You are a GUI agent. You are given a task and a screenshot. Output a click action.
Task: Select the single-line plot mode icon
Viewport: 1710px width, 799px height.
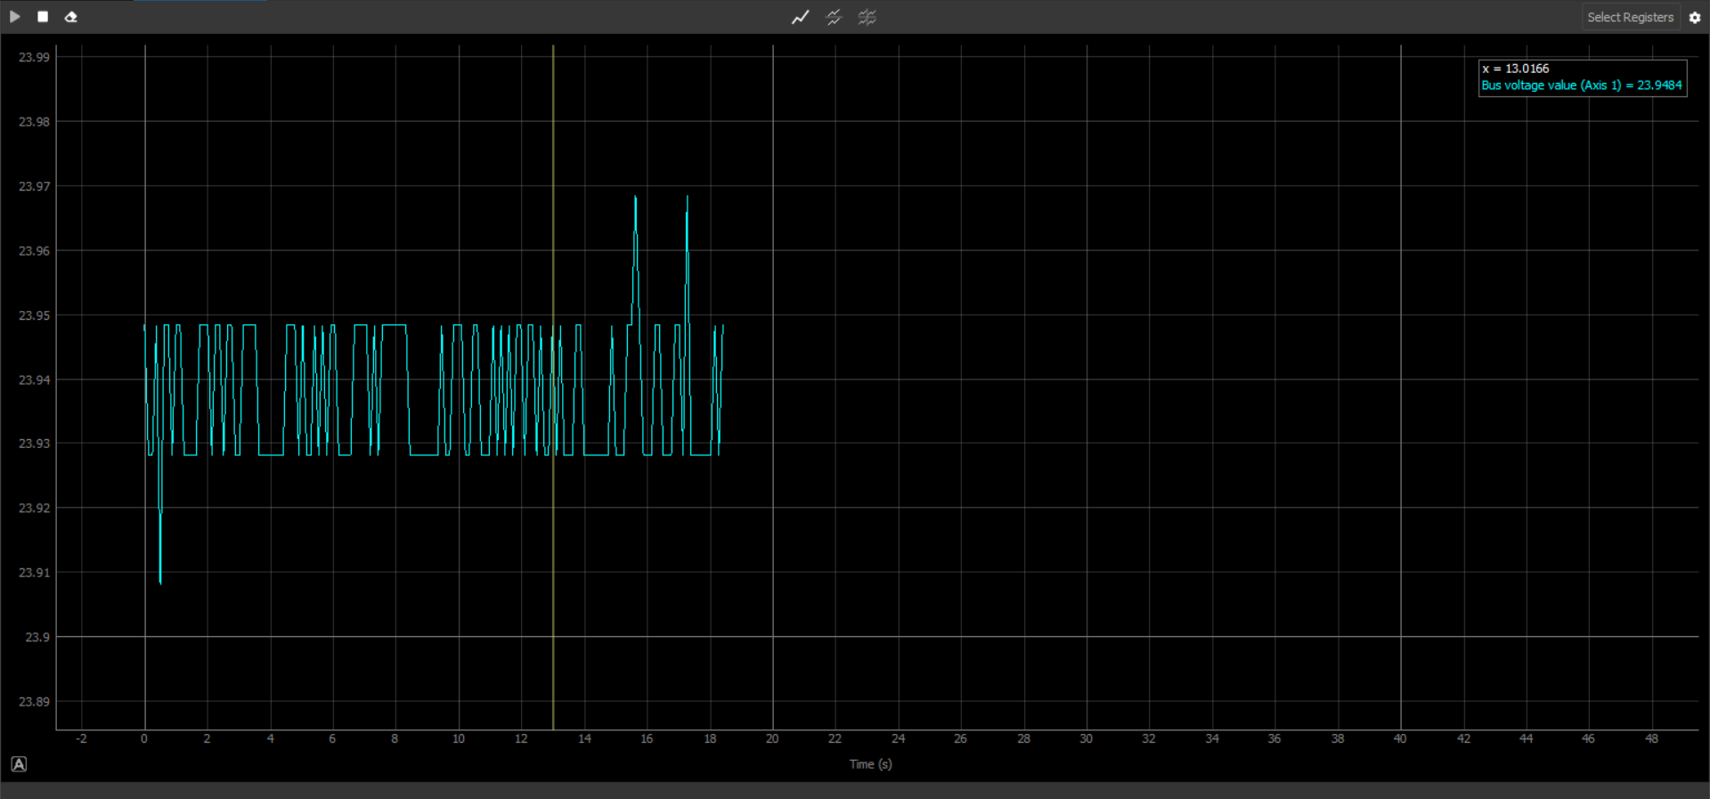tap(800, 17)
